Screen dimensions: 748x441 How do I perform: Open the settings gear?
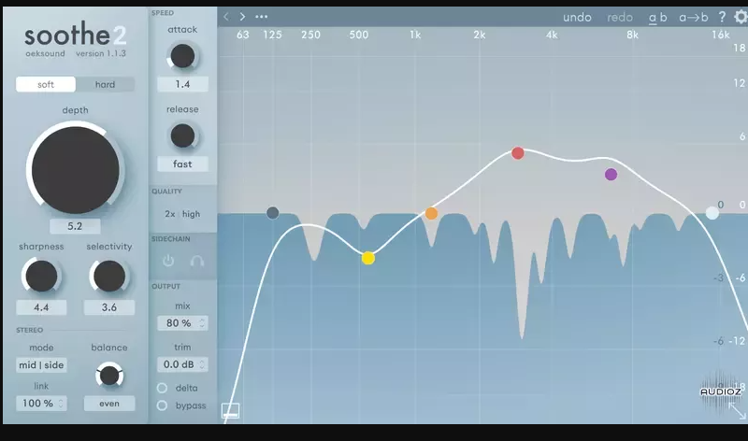pos(741,17)
